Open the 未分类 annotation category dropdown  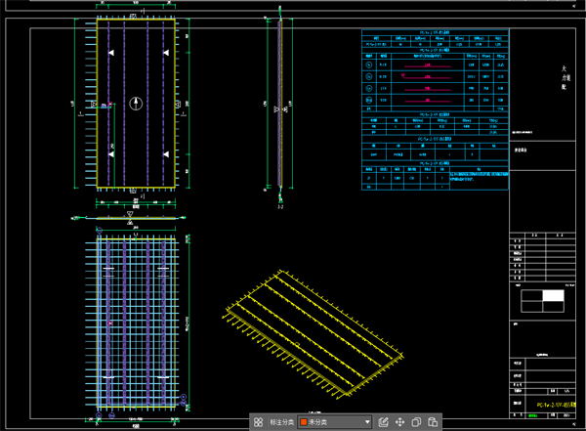coord(334,422)
